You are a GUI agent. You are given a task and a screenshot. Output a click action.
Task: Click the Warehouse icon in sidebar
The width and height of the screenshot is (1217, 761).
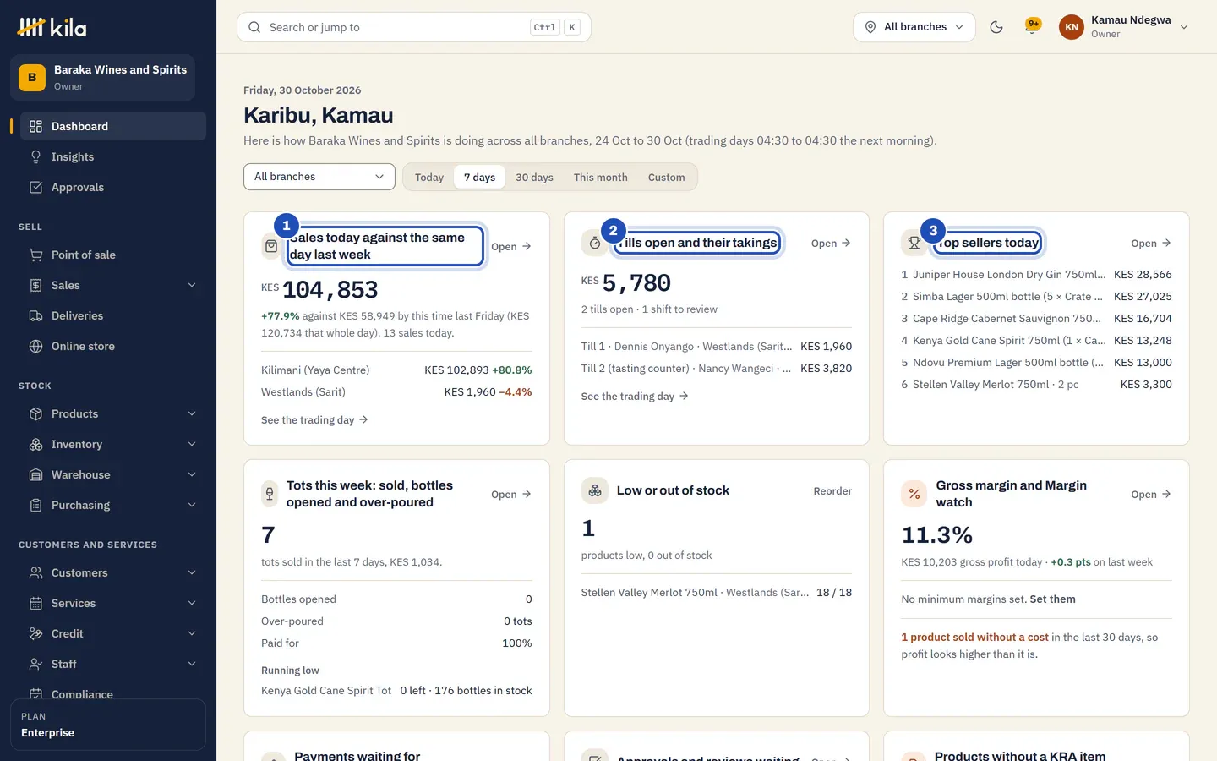click(x=35, y=474)
